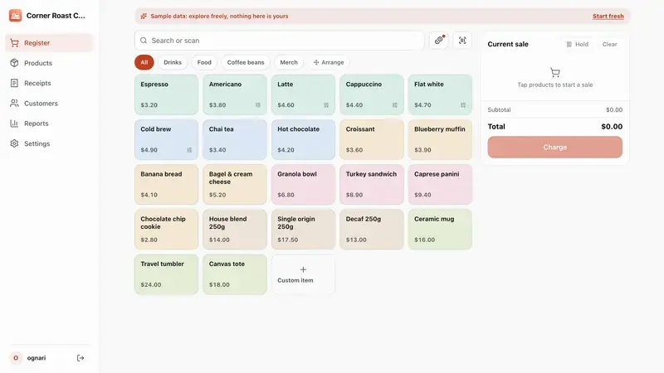Screen dimensions: 664x373
Task: Open the Receipts page in sidebar
Action: click(x=49, y=83)
